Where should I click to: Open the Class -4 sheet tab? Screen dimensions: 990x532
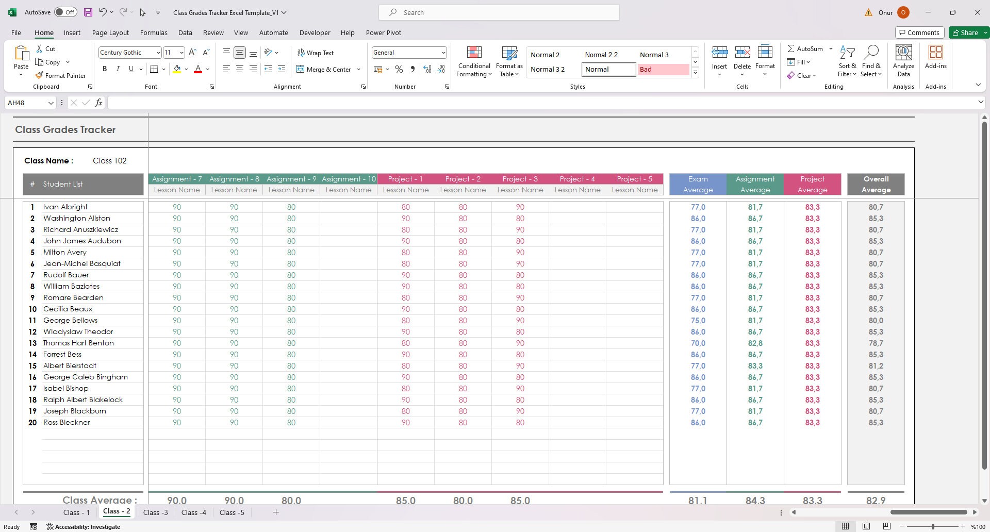[193, 512]
